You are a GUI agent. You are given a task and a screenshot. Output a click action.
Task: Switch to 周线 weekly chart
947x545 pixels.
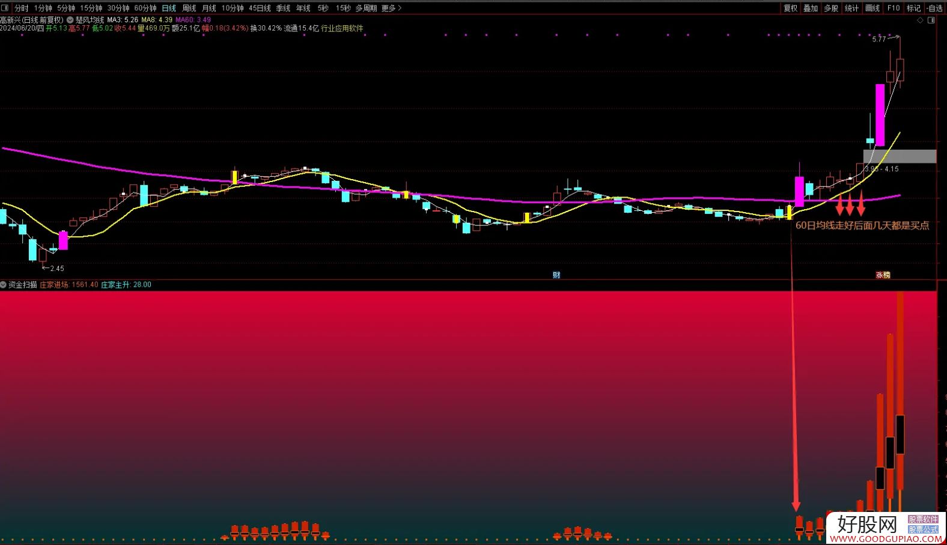[x=189, y=8]
